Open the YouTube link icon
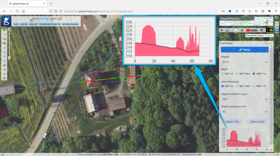280x156 pixels. point(252,30)
